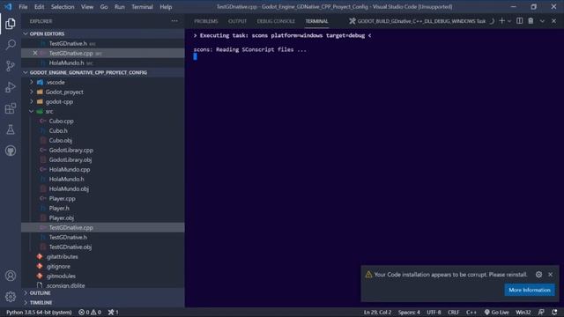
Task: Collapse the GODOT_ENGINE_GDNATIVE_CPP_PROYECT_CONFIG folder section
Action: pyautogui.click(x=103, y=72)
